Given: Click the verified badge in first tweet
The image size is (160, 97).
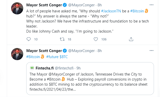Looking at the screenshot, I should coord(65,5).
